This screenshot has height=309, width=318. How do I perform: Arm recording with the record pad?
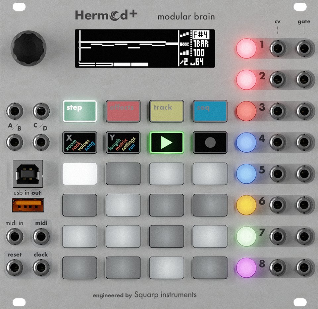pos(209,143)
